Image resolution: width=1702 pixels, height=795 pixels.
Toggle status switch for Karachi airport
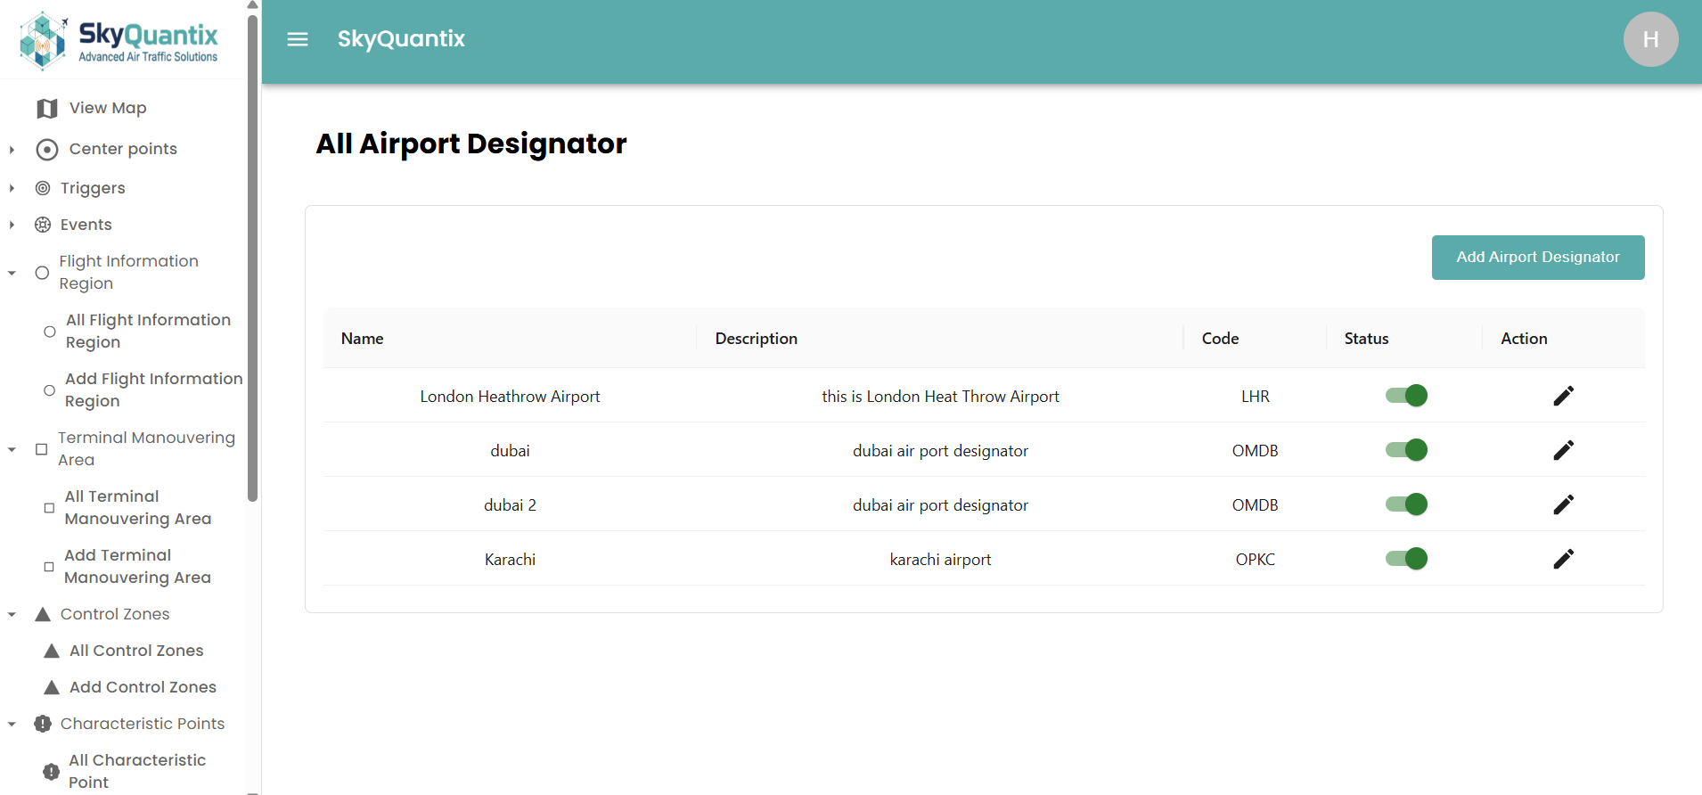coord(1406,559)
